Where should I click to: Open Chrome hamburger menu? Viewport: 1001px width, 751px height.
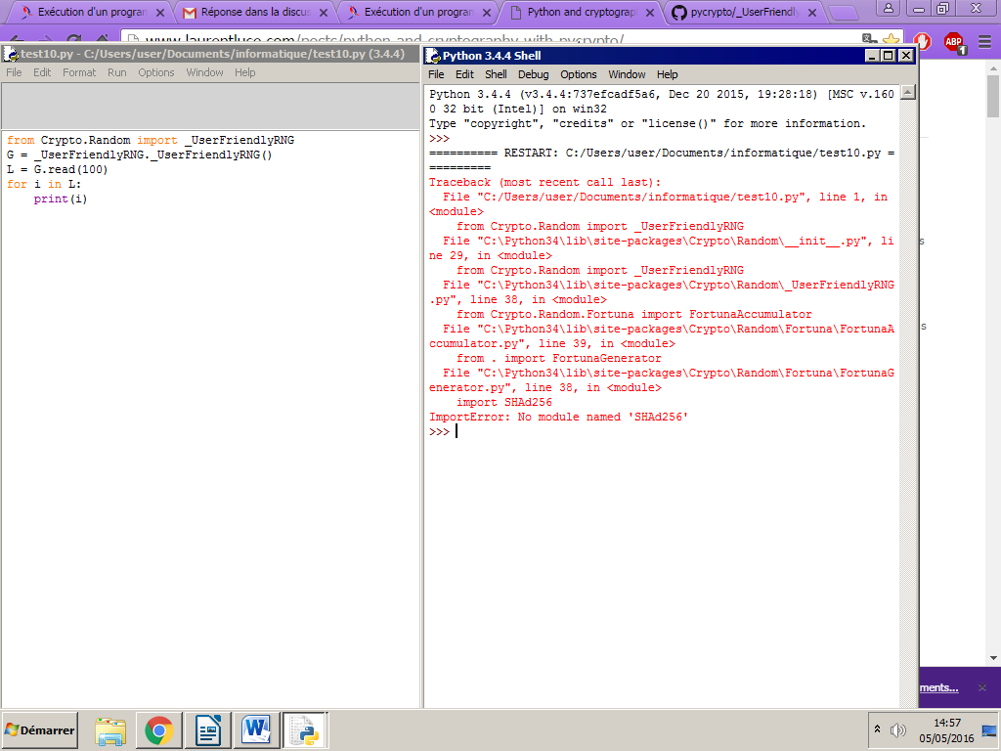coord(985,42)
